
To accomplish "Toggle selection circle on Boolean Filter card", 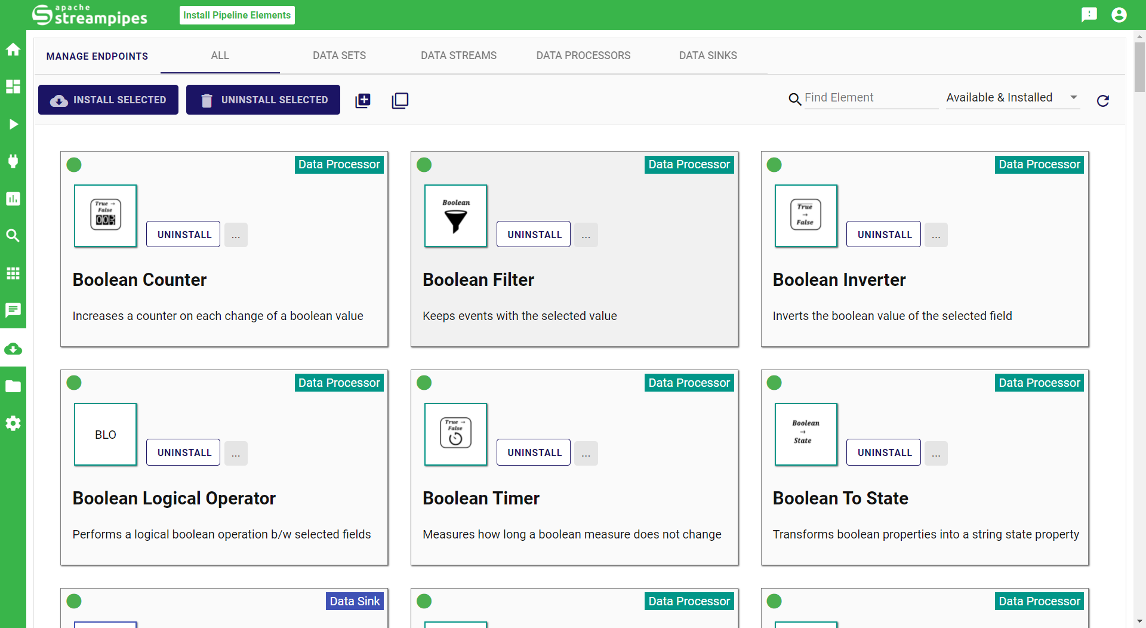I will click(424, 165).
